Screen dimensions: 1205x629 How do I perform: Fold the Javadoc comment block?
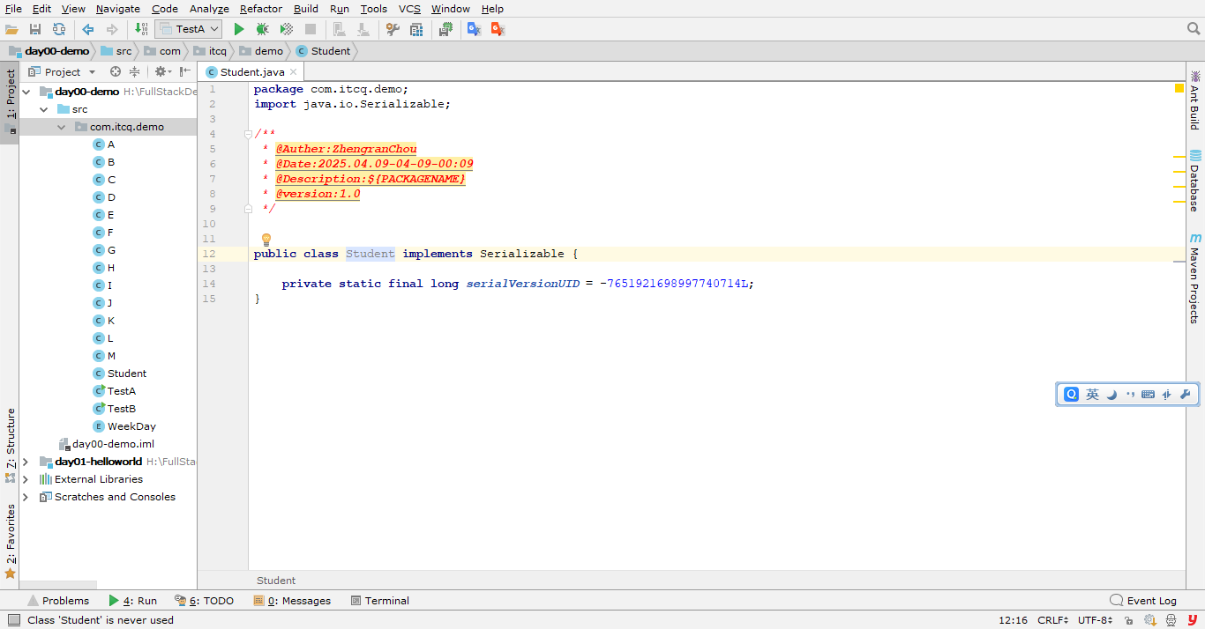point(249,134)
